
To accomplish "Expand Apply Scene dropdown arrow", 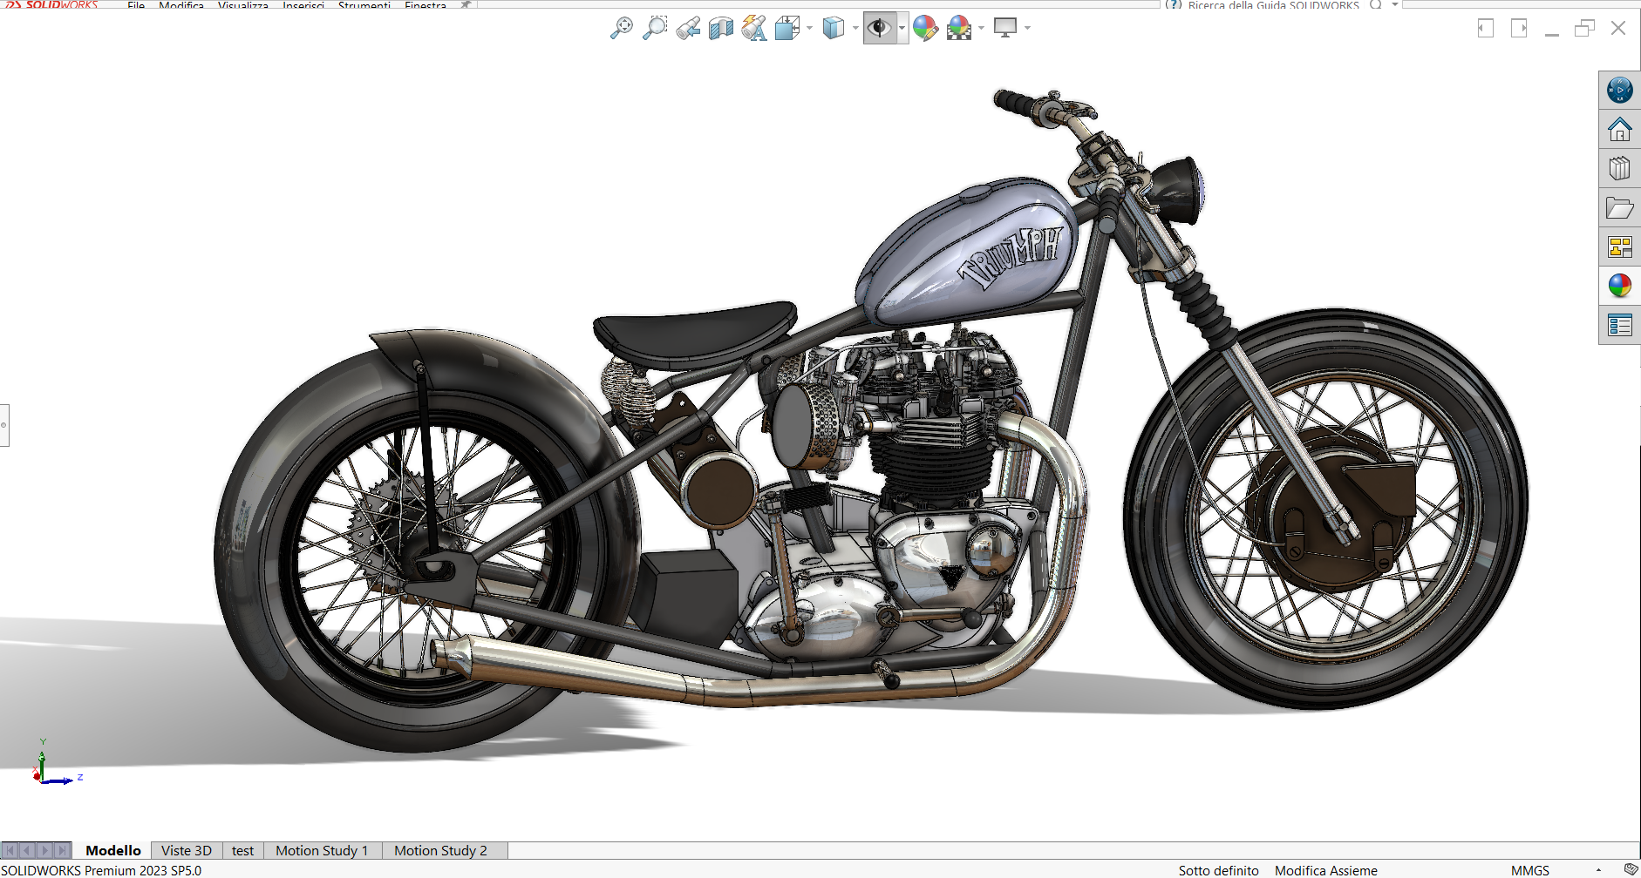I will 982,28.
